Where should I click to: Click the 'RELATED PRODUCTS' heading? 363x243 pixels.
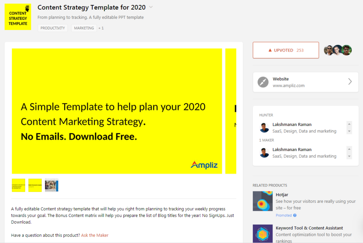click(270, 185)
